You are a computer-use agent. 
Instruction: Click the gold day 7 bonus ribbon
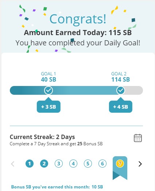pyautogui.click(x=120, y=168)
